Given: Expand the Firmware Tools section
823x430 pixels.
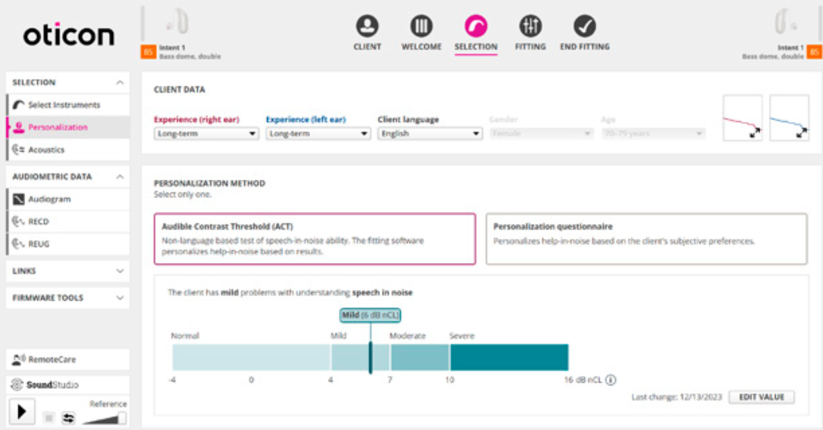Looking at the screenshot, I should point(68,298).
